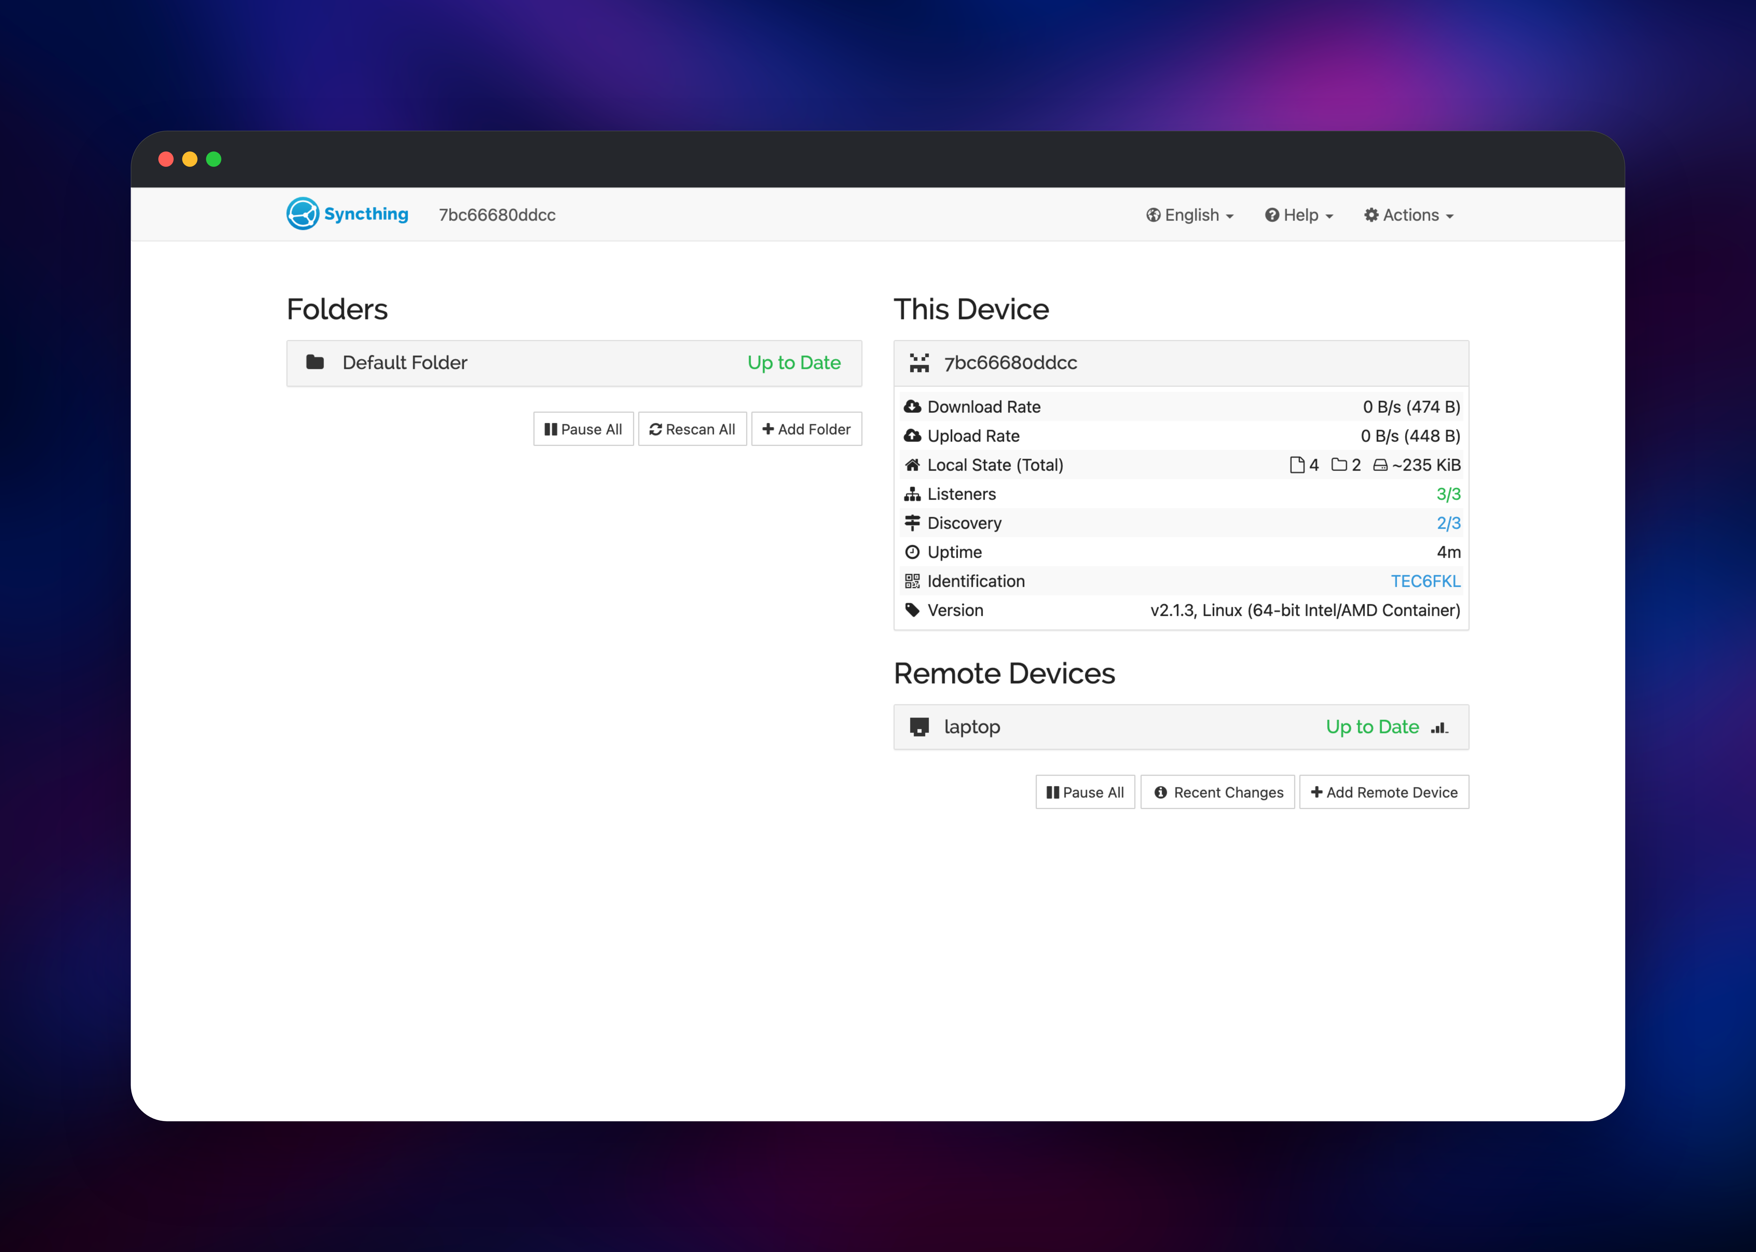Click the Upload Rate value 0 B/s (448 B)
The image size is (1756, 1252).
tap(1410, 436)
